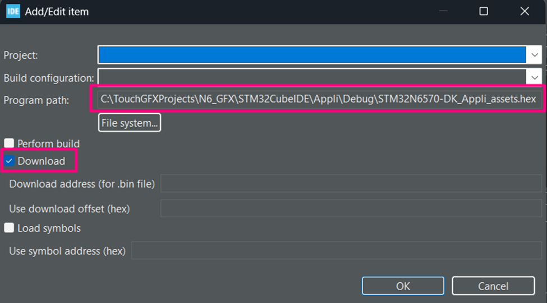
Task: Select the Download address (for .bin file) field
Action: [x=352, y=184]
